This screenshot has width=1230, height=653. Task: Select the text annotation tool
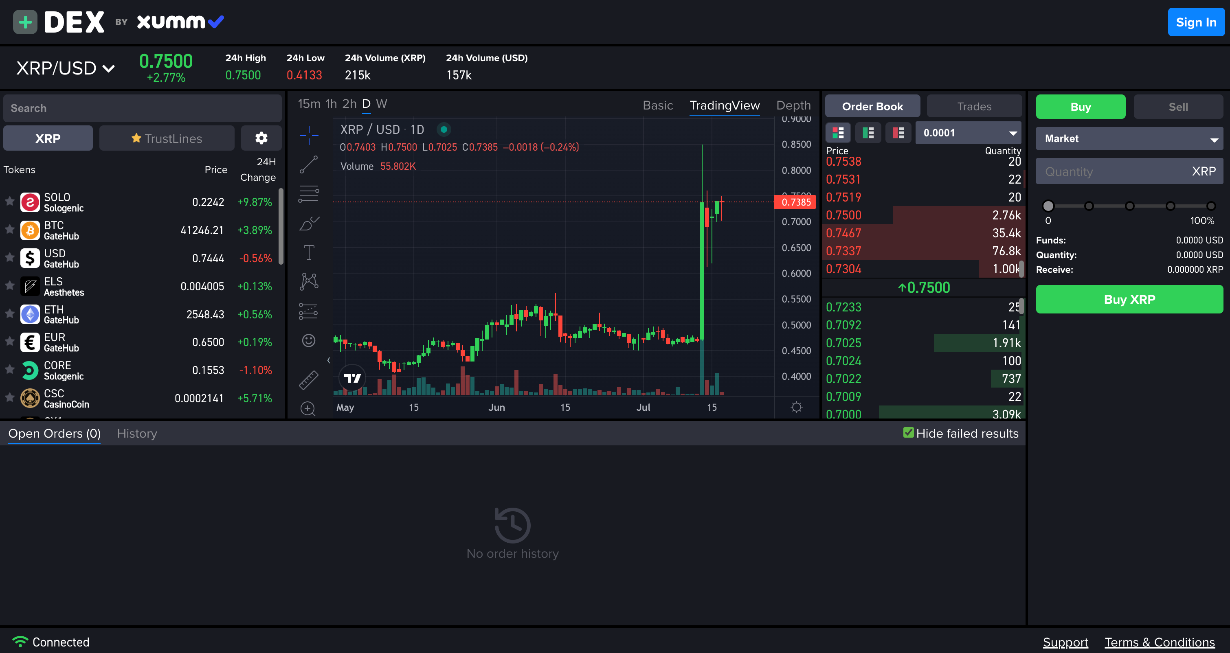[308, 252]
